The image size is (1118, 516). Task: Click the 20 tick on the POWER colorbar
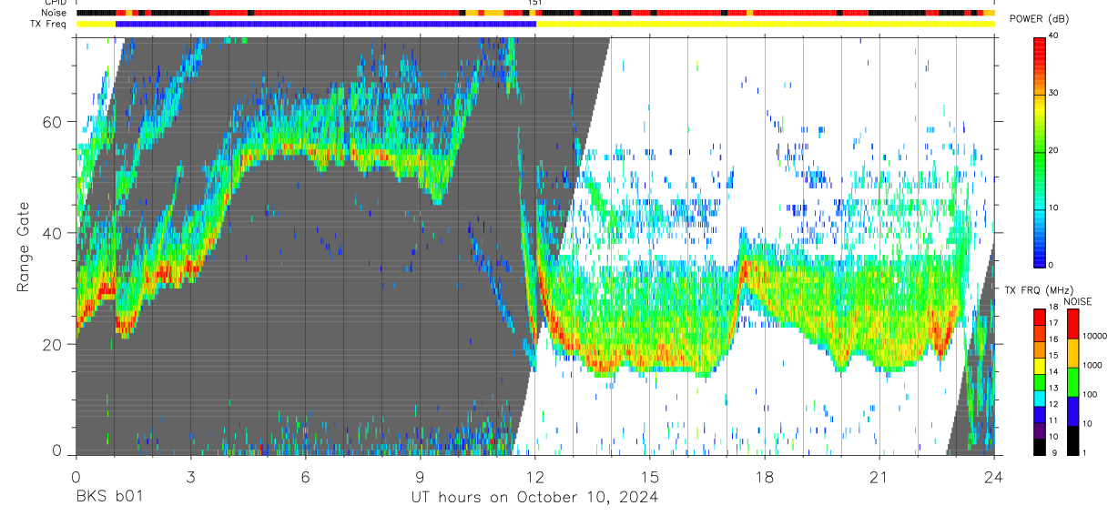coord(1055,150)
